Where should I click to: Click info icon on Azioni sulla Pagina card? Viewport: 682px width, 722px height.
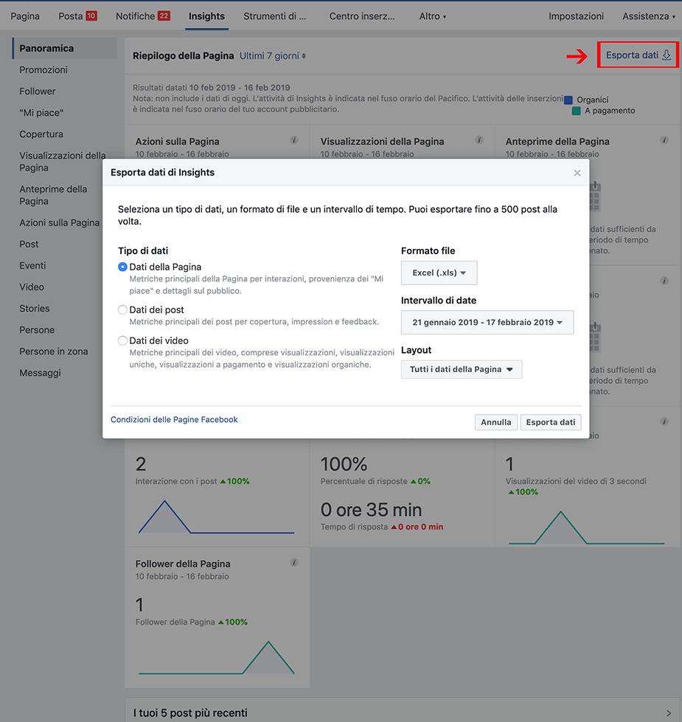pos(294,140)
